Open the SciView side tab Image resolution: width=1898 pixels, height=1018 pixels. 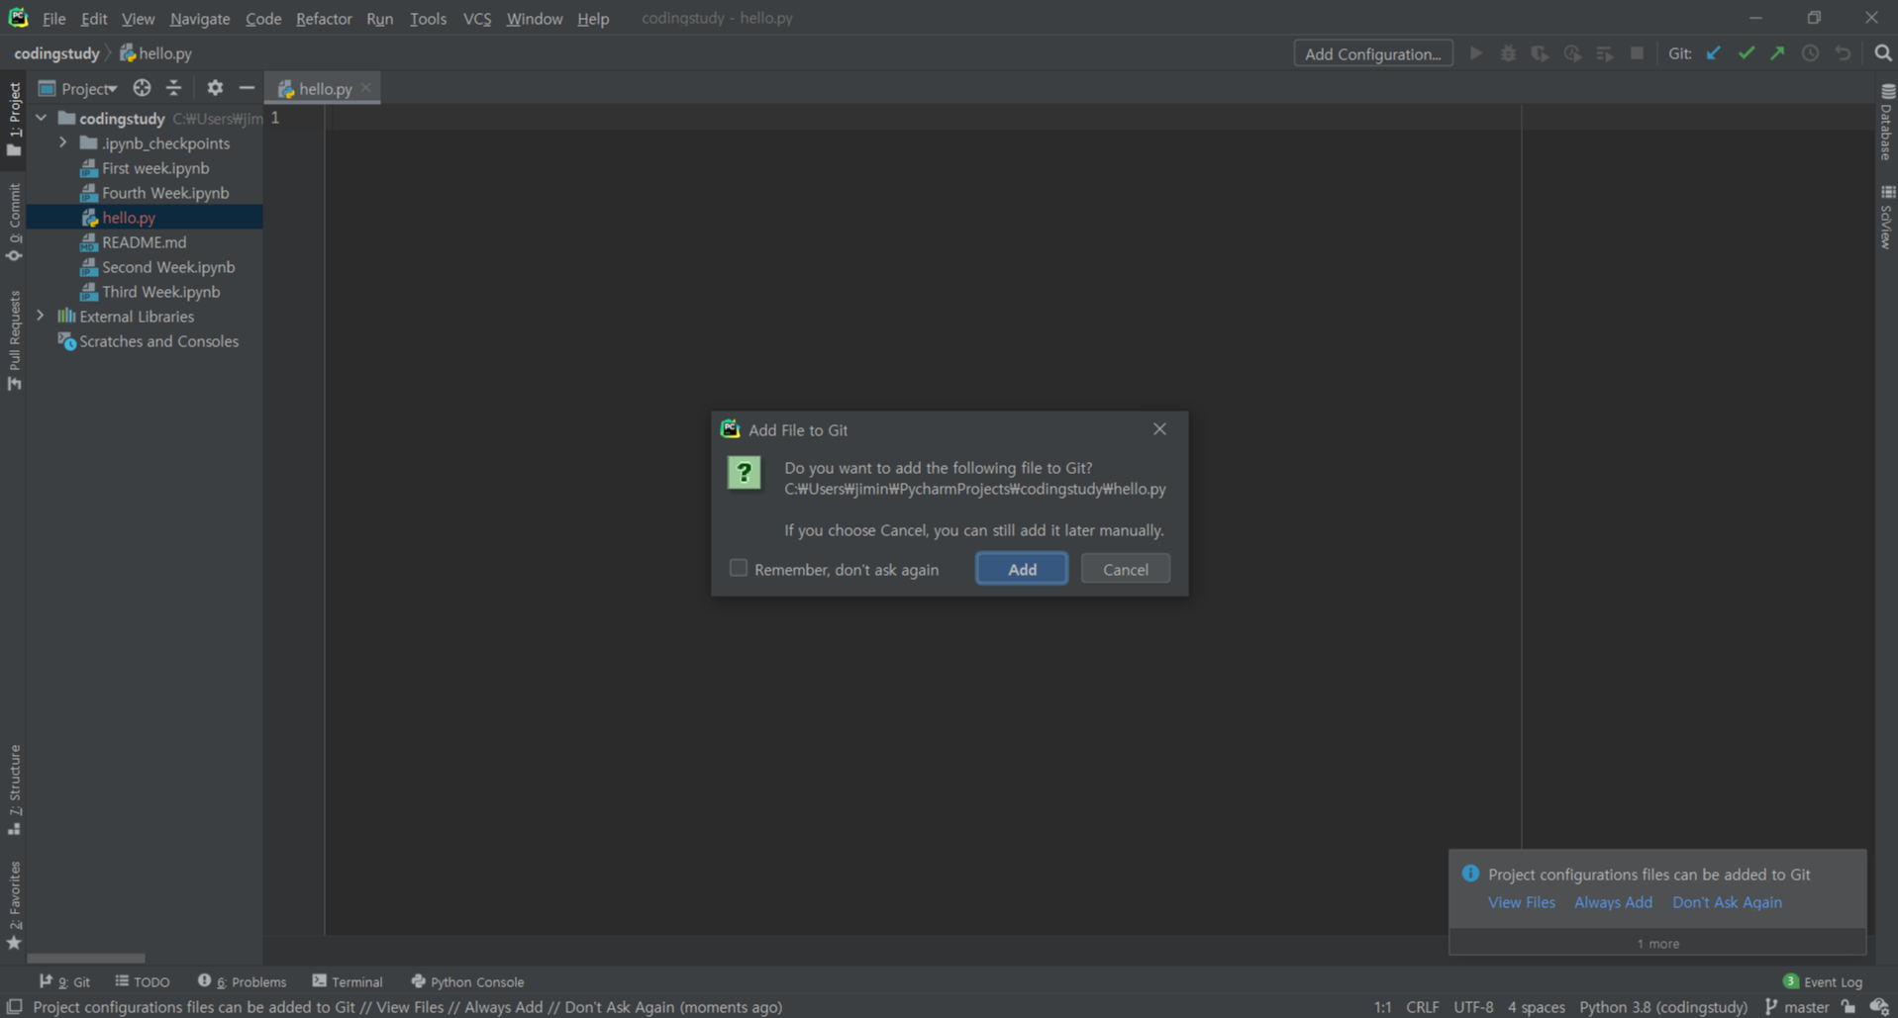tap(1886, 217)
